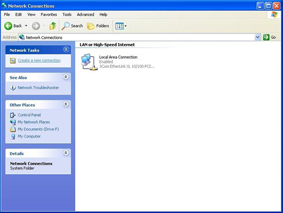
Task: Open the View menu
Action: [x=31, y=15]
